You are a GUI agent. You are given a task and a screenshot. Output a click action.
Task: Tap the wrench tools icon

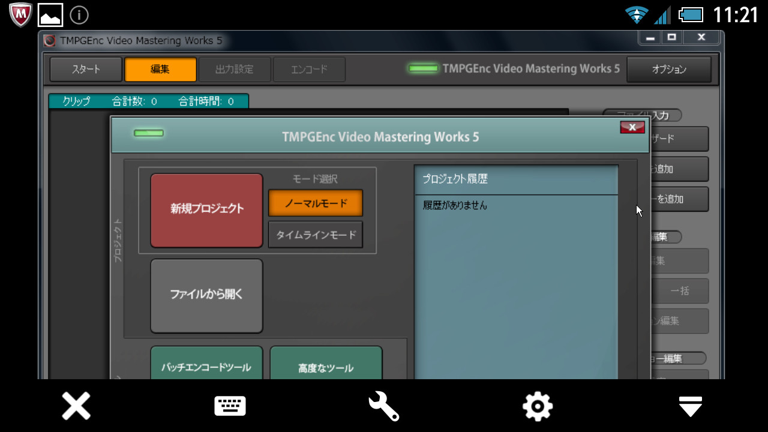pyautogui.click(x=383, y=406)
